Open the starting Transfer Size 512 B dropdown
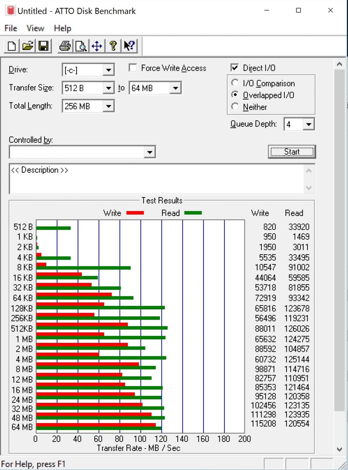Viewport: 348px width, 470px height. pyautogui.click(x=108, y=88)
